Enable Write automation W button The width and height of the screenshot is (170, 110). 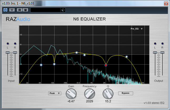point(26,10)
